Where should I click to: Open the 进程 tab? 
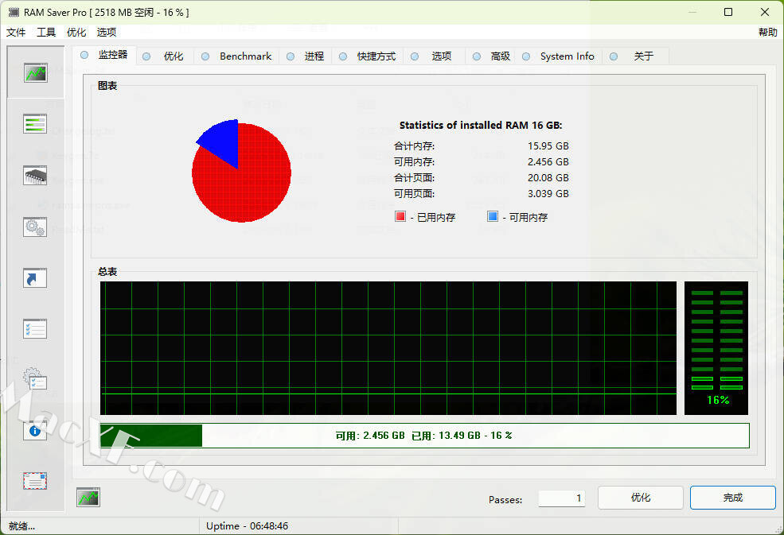click(x=314, y=56)
